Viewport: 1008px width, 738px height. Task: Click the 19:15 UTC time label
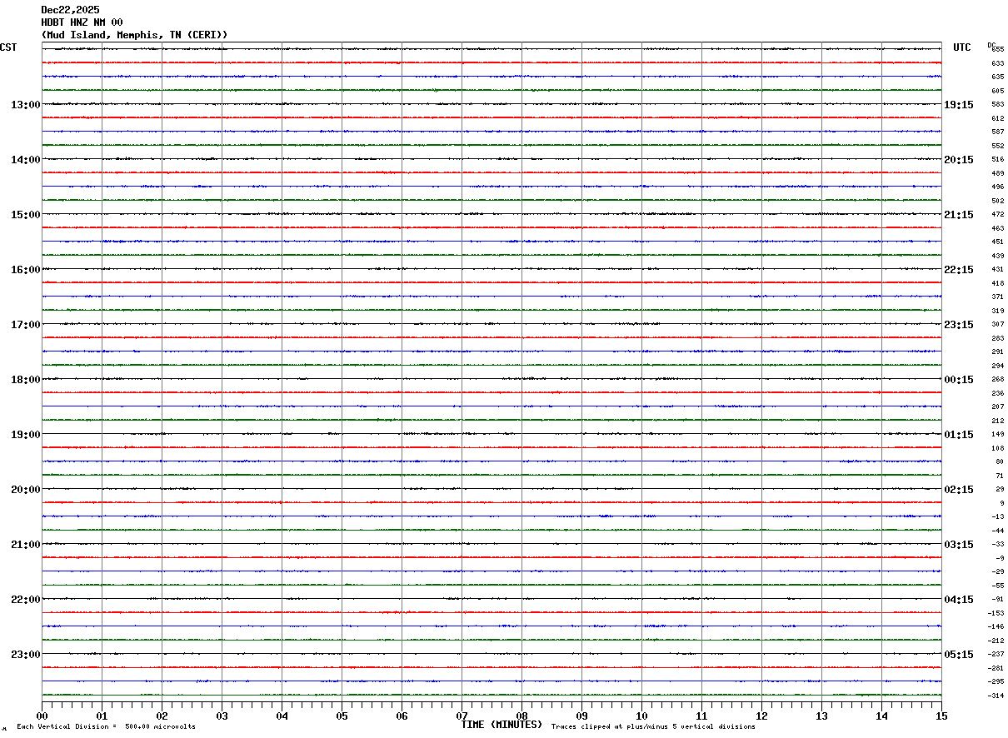tap(959, 105)
